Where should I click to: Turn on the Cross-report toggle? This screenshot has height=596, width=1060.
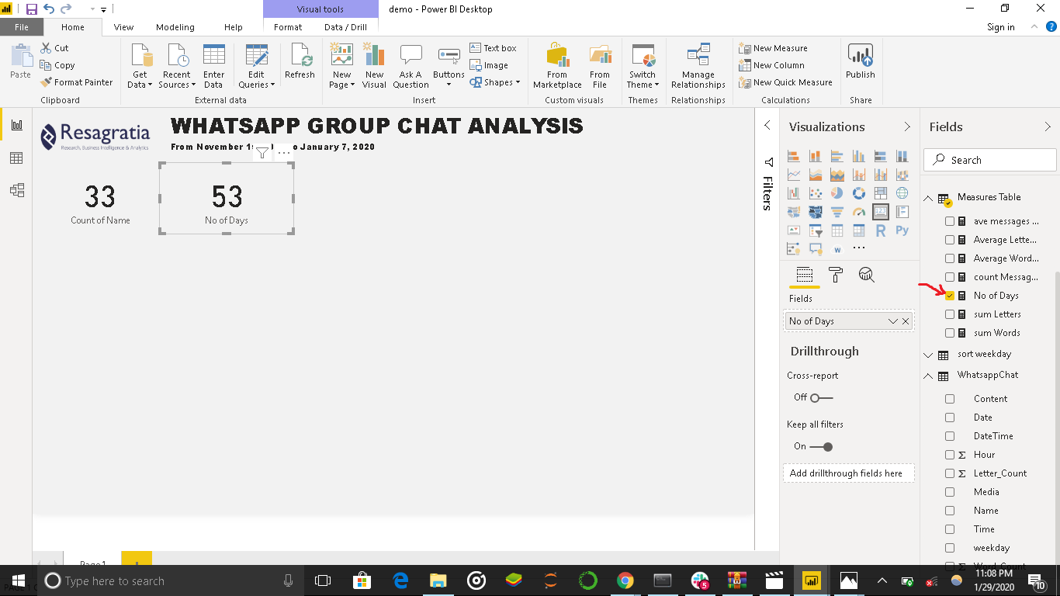[821, 397]
